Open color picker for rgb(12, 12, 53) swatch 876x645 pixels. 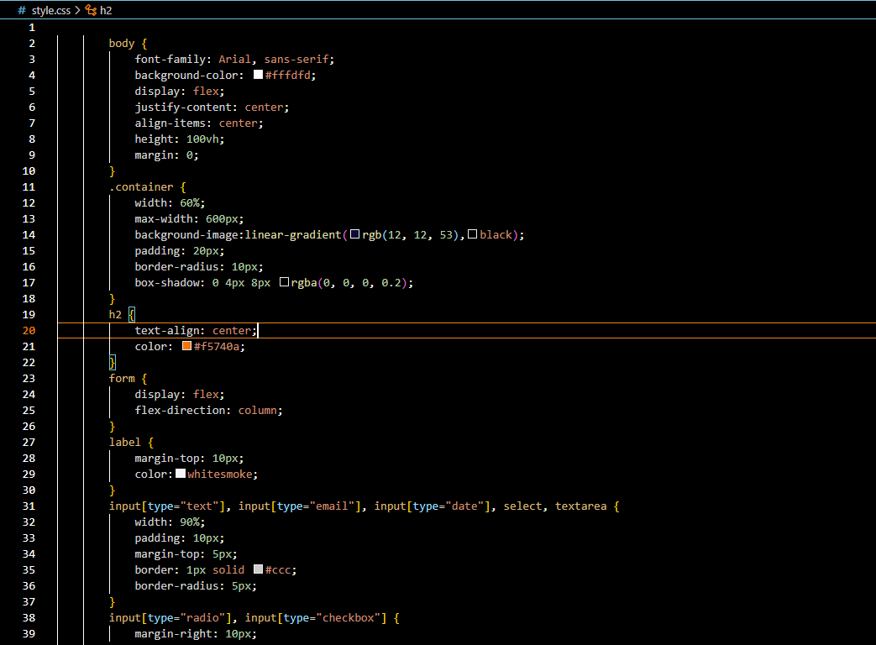[354, 234]
